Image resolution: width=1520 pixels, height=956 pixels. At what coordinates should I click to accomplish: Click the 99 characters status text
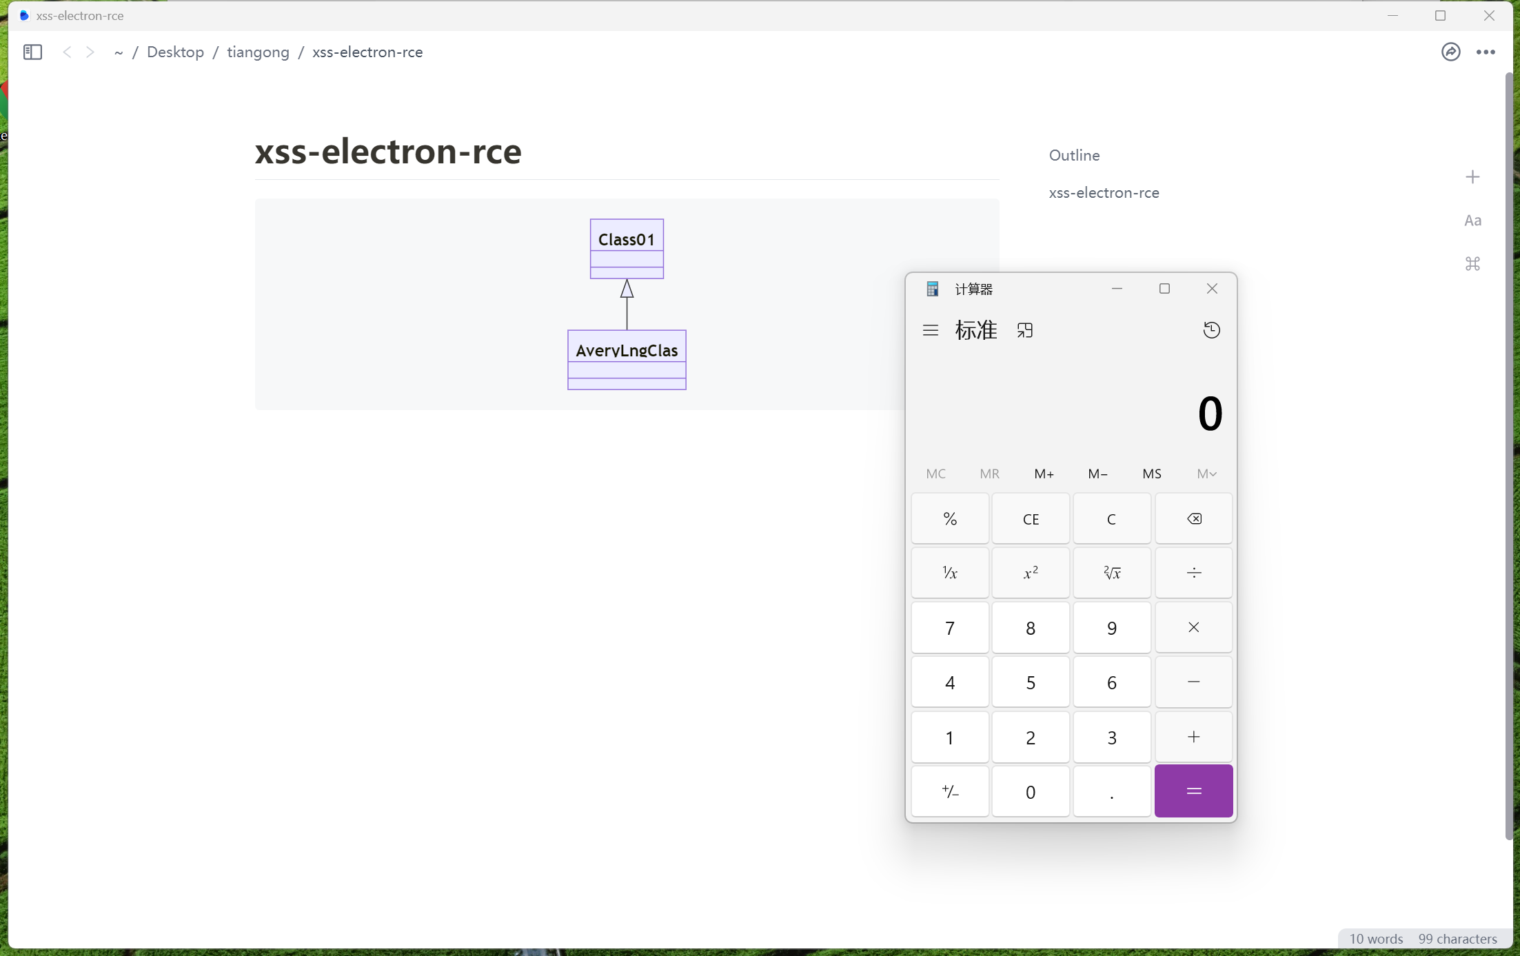pos(1457,939)
